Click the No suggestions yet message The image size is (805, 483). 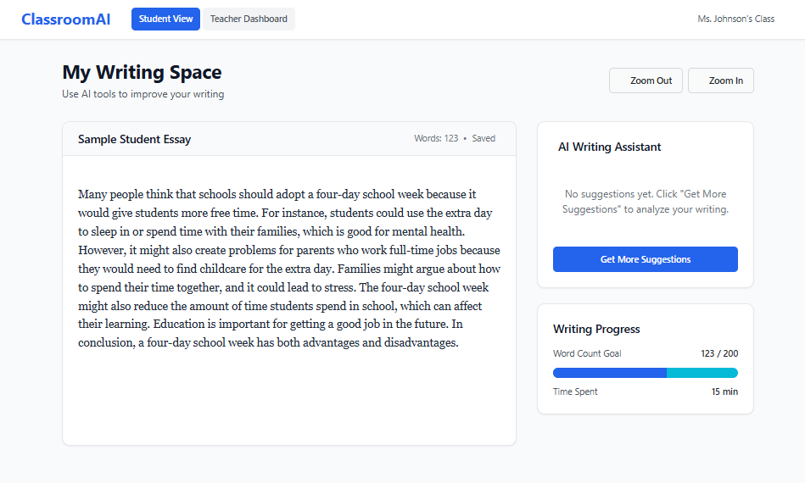click(645, 202)
